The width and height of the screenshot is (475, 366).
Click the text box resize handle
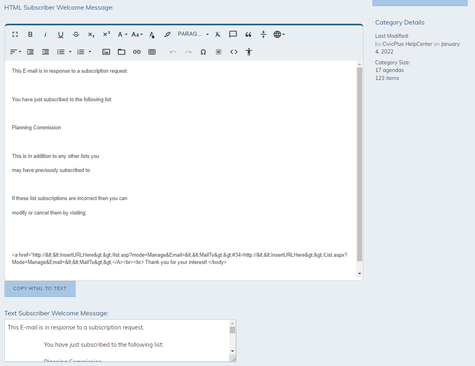click(233, 359)
